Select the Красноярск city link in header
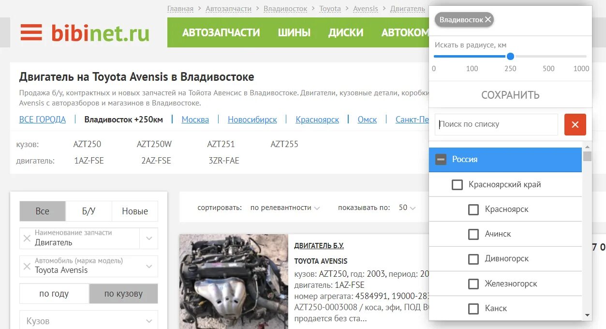Image resolution: width=606 pixels, height=329 pixels. (317, 120)
